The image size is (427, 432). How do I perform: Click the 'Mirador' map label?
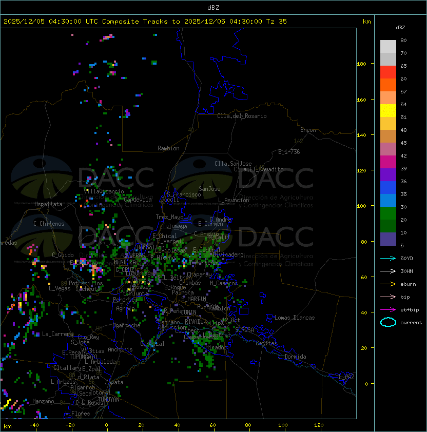(x=216, y=347)
